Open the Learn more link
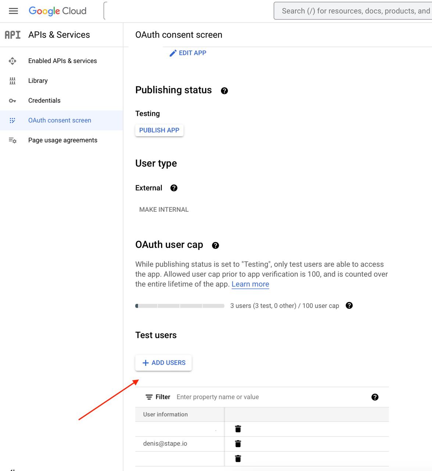 [250, 284]
